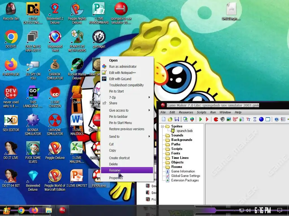Image resolution: width=289 pixels, height=216 pixels.
Task: Select Peggle Nights Deluxe desktop icon
Action: click(x=77, y=13)
